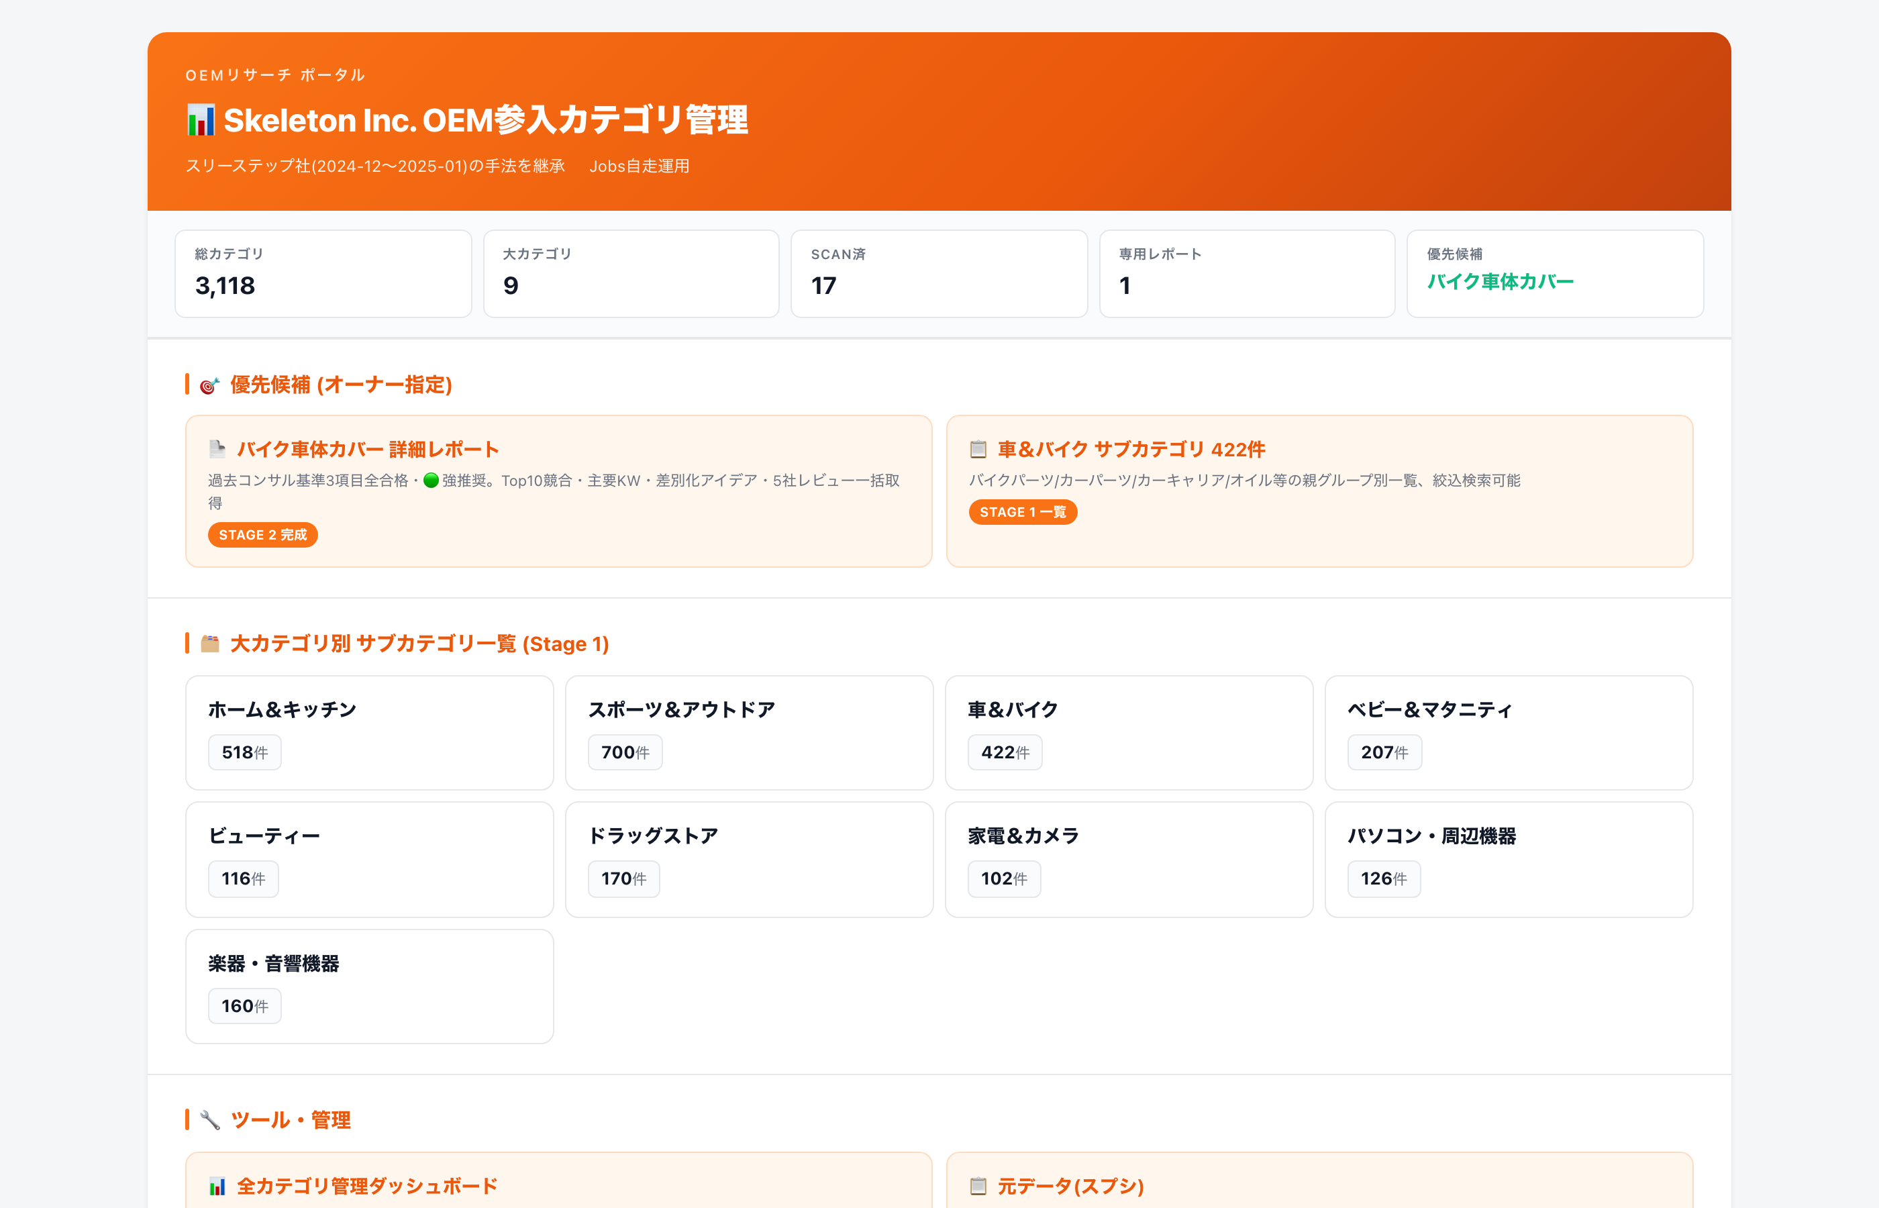Open the ホーム&キッチン category card
1879x1208 pixels.
[369, 733]
